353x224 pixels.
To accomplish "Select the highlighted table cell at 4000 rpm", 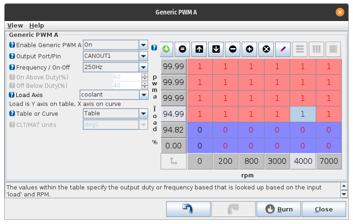I will pos(303,113).
